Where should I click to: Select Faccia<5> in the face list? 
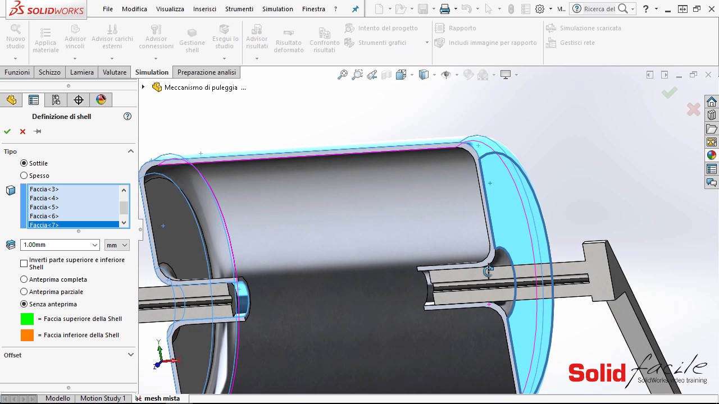[74, 207]
